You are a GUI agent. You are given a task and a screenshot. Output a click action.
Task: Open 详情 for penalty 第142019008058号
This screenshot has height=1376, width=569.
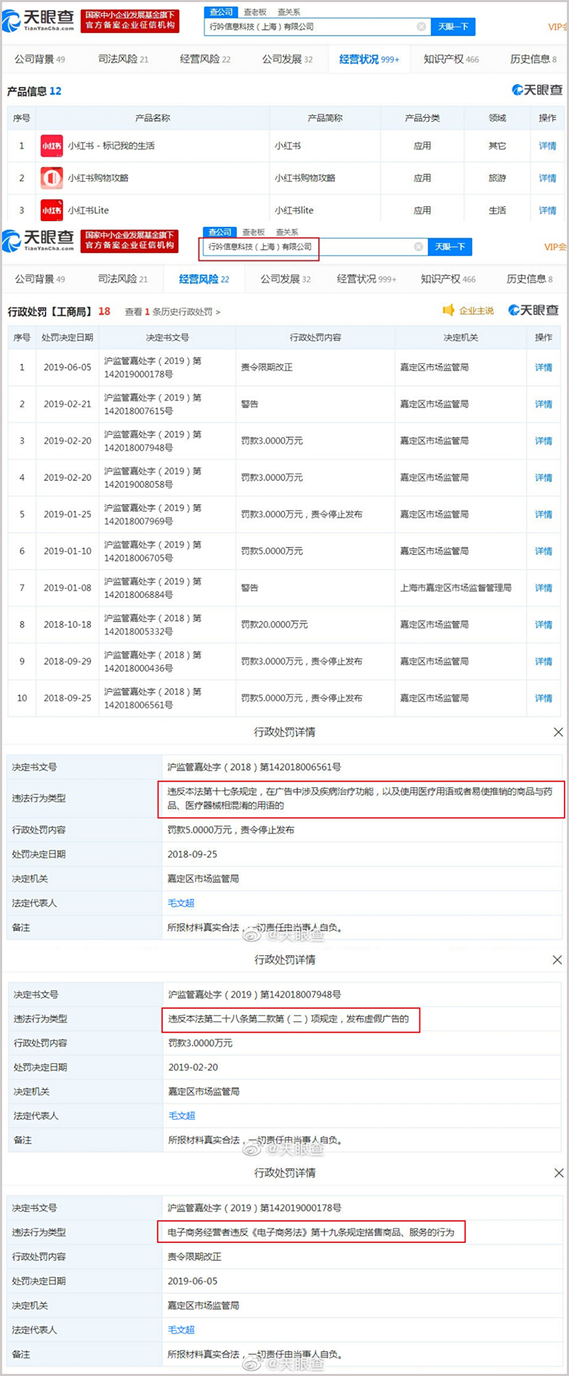coord(543,477)
